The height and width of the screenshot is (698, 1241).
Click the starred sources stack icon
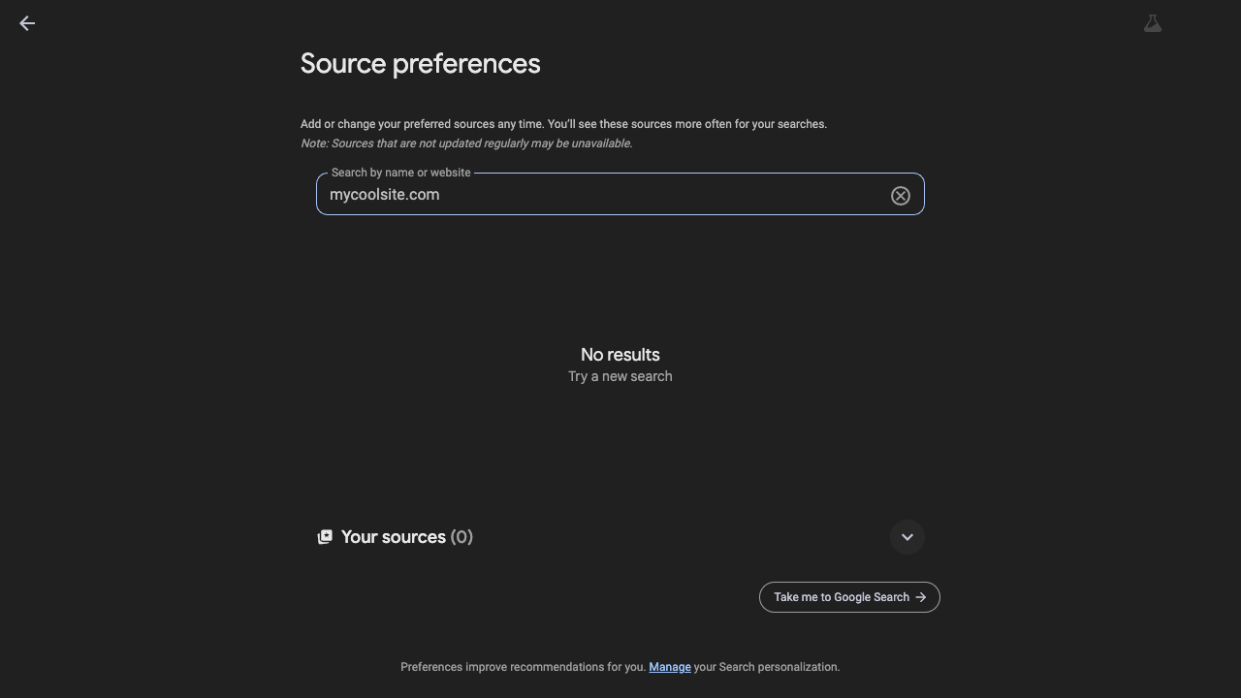click(325, 536)
